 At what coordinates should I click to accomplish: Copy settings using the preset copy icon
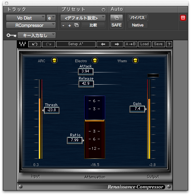coord(76,25)
